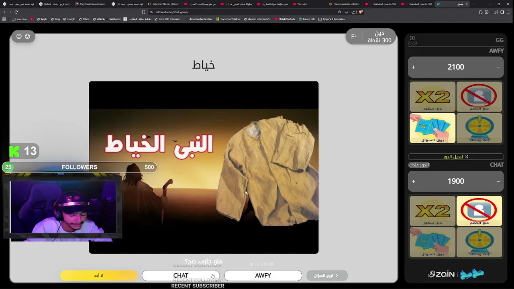
Task: Open the American Medical A... bookmark
Action: click(x=199, y=19)
